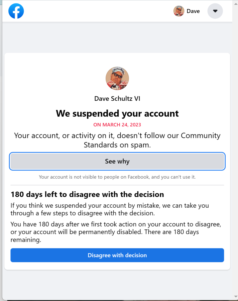Click the permanently disabled warning paragraph
This screenshot has height=301, width=238.
(116, 232)
